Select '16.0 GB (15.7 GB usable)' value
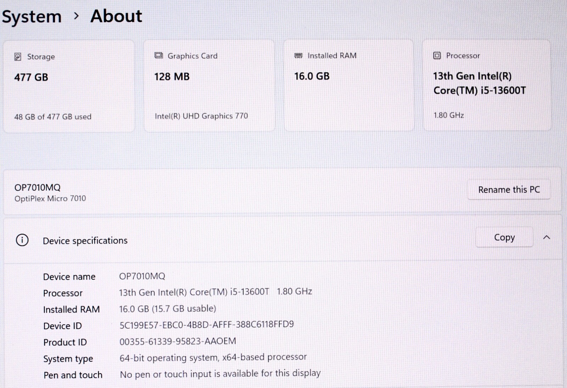 point(168,309)
